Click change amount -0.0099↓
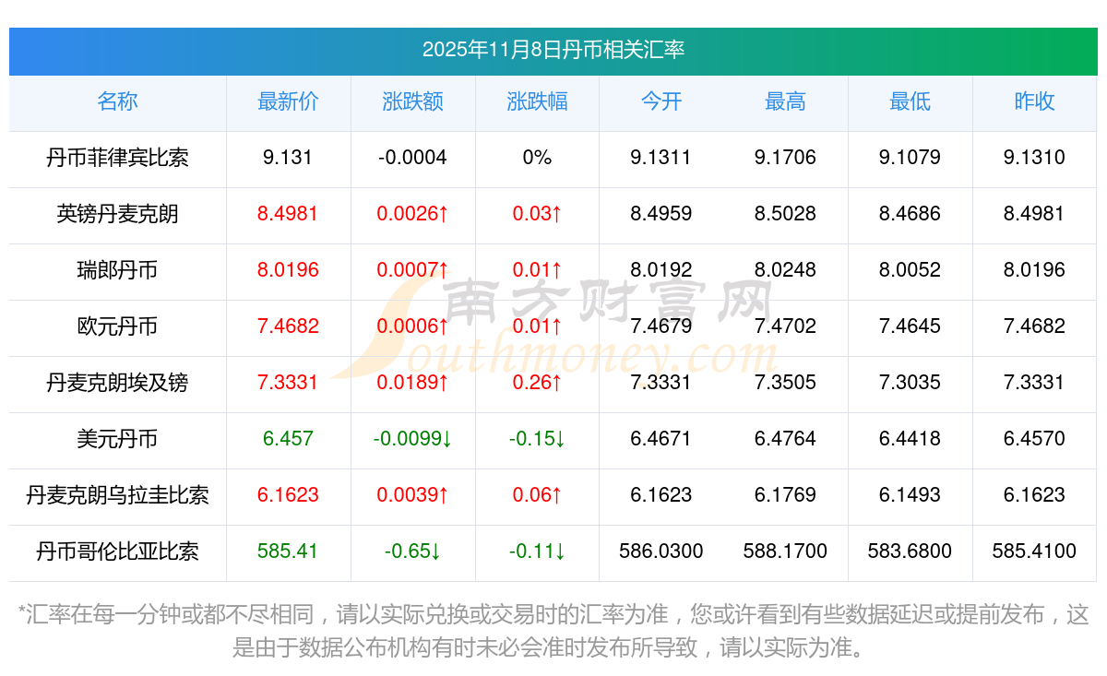Viewport: 1107px width, 676px height. 412,439
